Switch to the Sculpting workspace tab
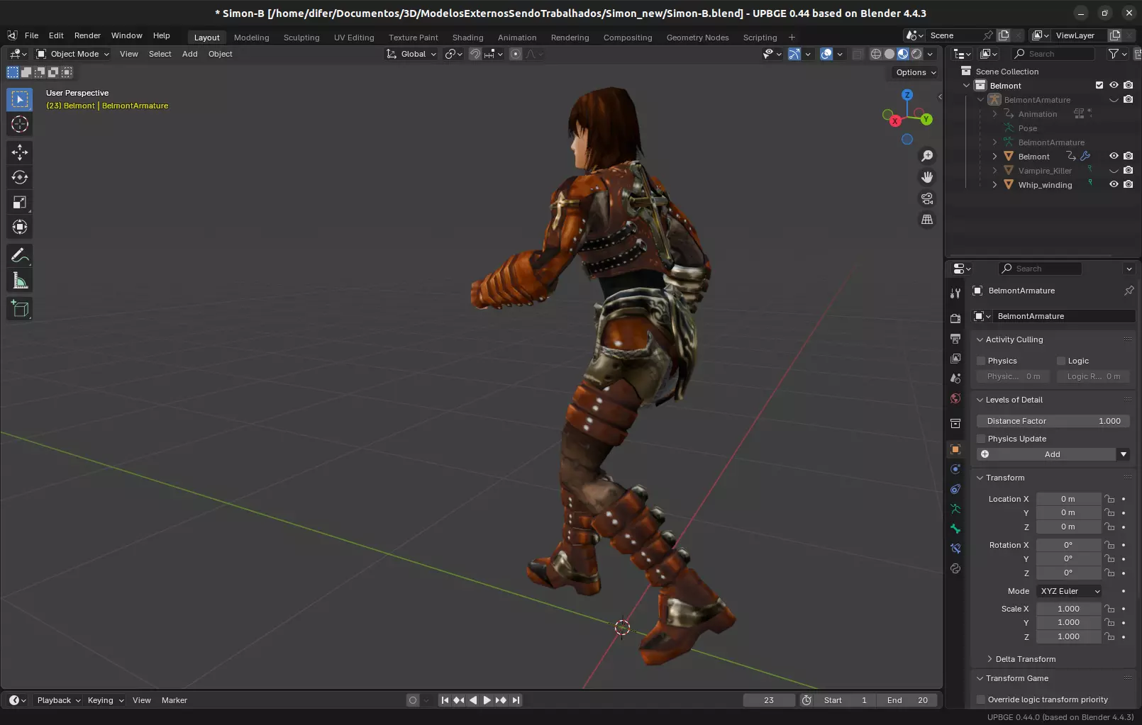This screenshot has height=725, width=1142. (x=301, y=38)
